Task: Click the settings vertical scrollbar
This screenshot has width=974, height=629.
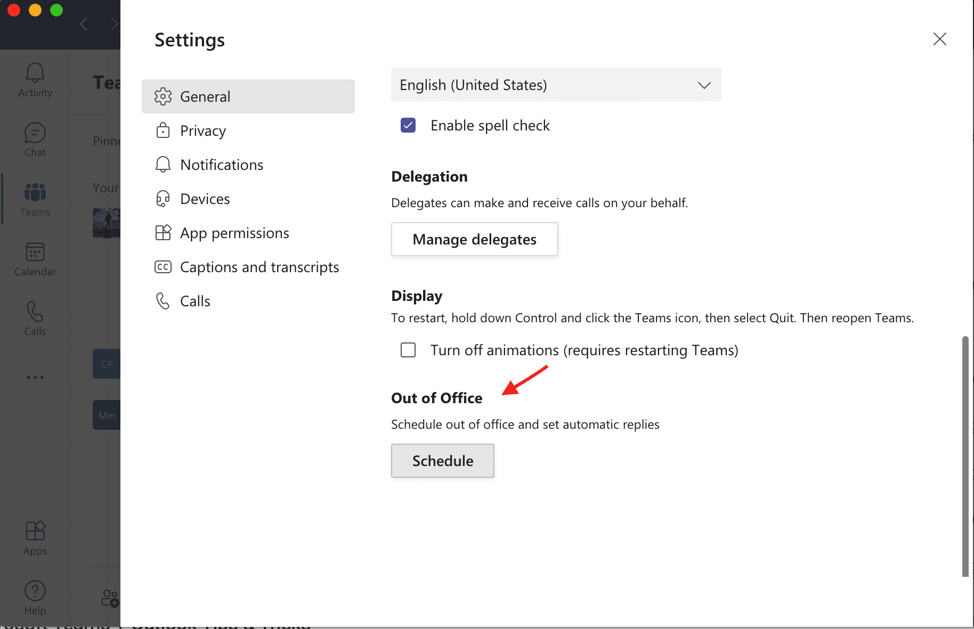Action: 965,456
